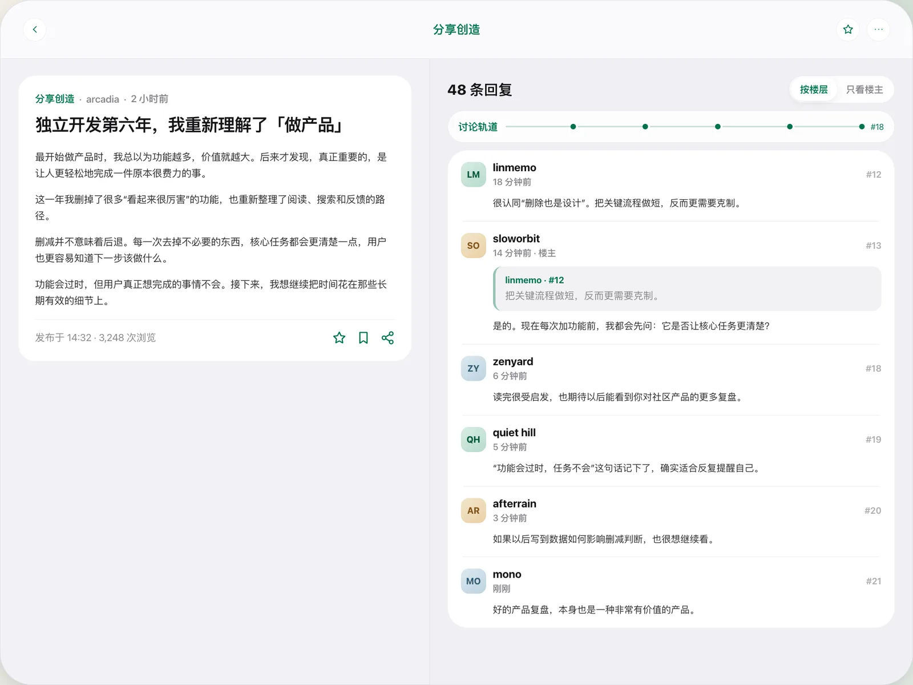The width and height of the screenshot is (913, 685).
Task: Jump to second dot on 讨论轨迹
Action: coord(645,127)
